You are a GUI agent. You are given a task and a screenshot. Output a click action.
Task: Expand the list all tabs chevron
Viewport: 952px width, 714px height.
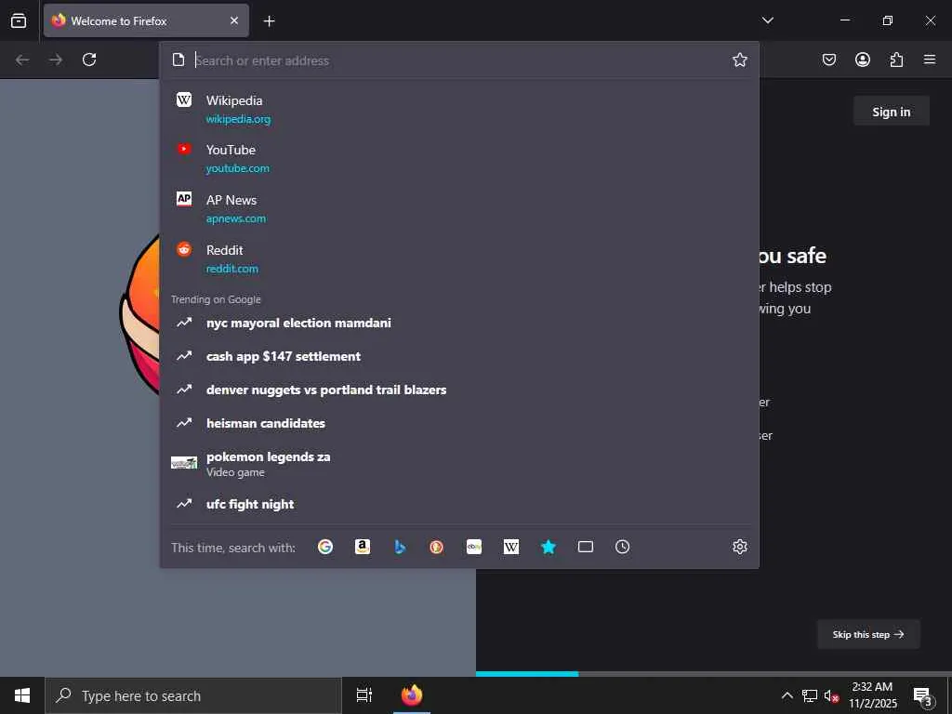click(x=767, y=20)
